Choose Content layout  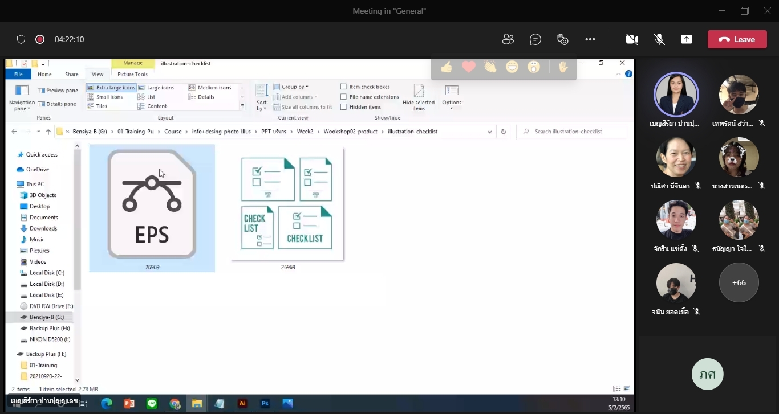pos(152,106)
